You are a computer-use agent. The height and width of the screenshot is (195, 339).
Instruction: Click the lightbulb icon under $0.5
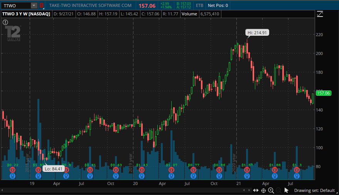[66, 176]
